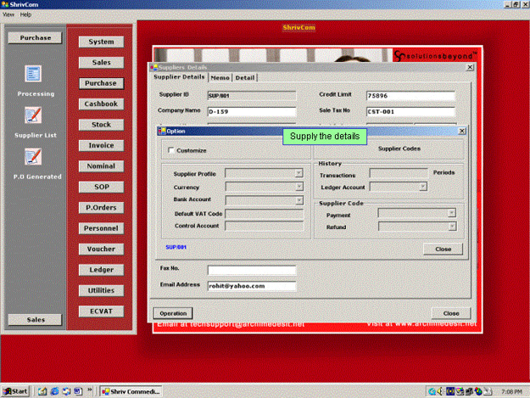Switch to the Memo tab
Screen dimensions: 530x398
click(x=220, y=78)
